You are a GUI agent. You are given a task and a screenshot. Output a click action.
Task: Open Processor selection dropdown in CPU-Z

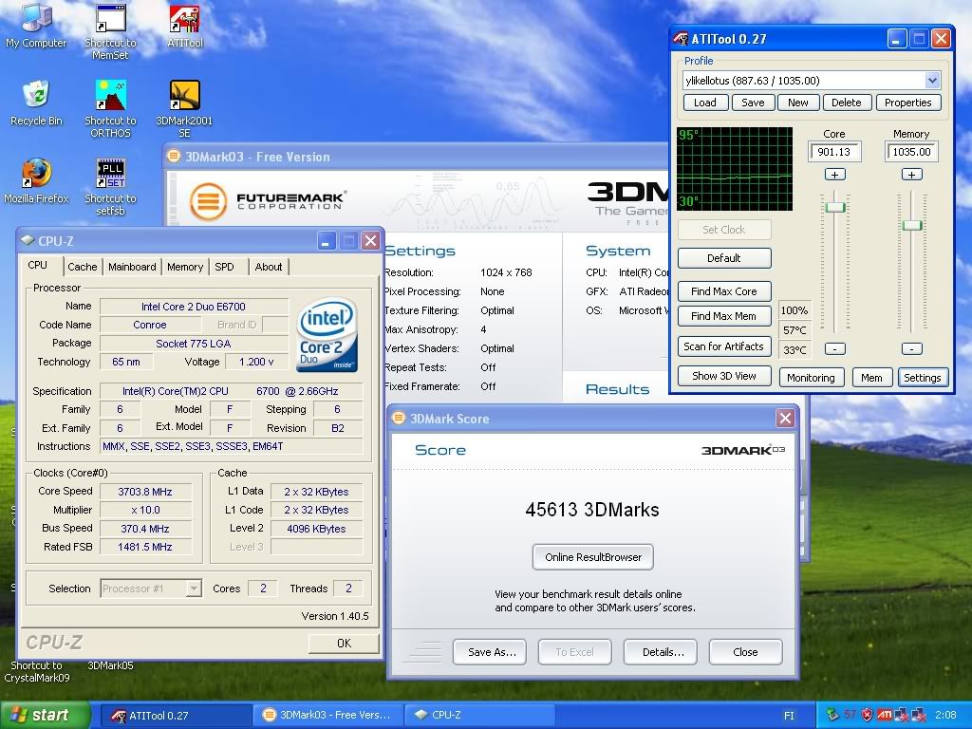194,588
